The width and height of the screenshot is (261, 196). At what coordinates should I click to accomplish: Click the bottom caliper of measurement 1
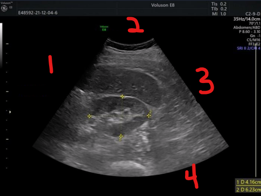click(x=121, y=137)
